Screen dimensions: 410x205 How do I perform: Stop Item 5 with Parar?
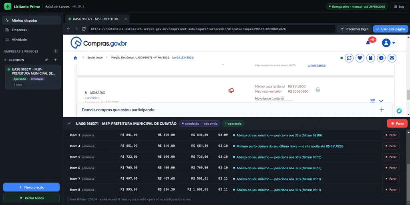click(391, 157)
